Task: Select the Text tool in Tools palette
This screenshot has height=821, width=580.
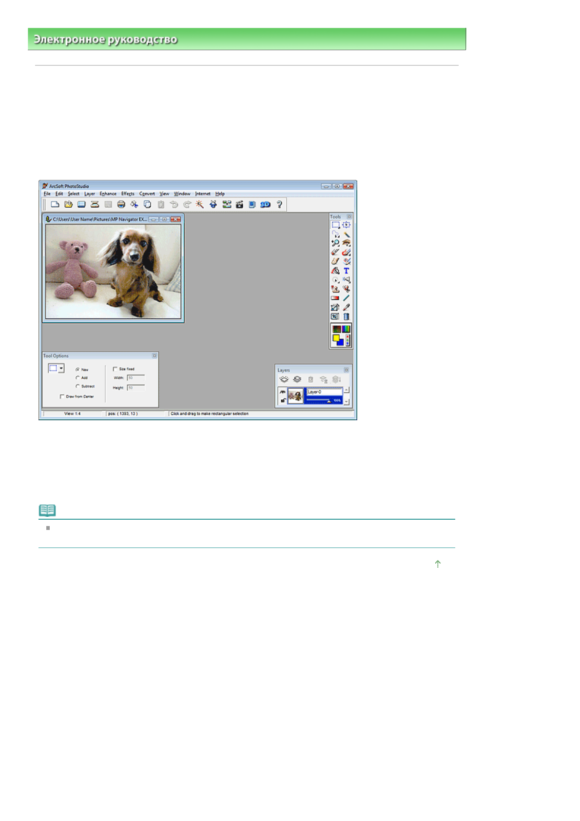Action: [346, 271]
